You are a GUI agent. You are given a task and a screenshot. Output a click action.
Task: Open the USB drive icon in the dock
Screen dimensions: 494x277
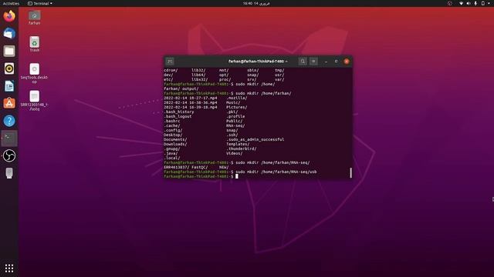point(9,173)
